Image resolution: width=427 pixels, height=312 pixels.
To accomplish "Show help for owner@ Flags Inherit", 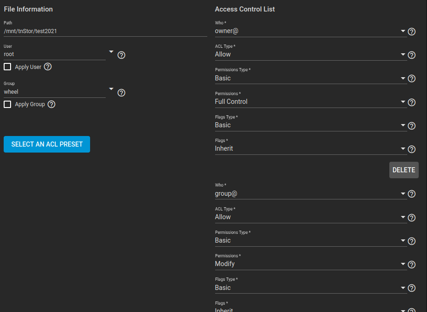I will (x=411, y=149).
